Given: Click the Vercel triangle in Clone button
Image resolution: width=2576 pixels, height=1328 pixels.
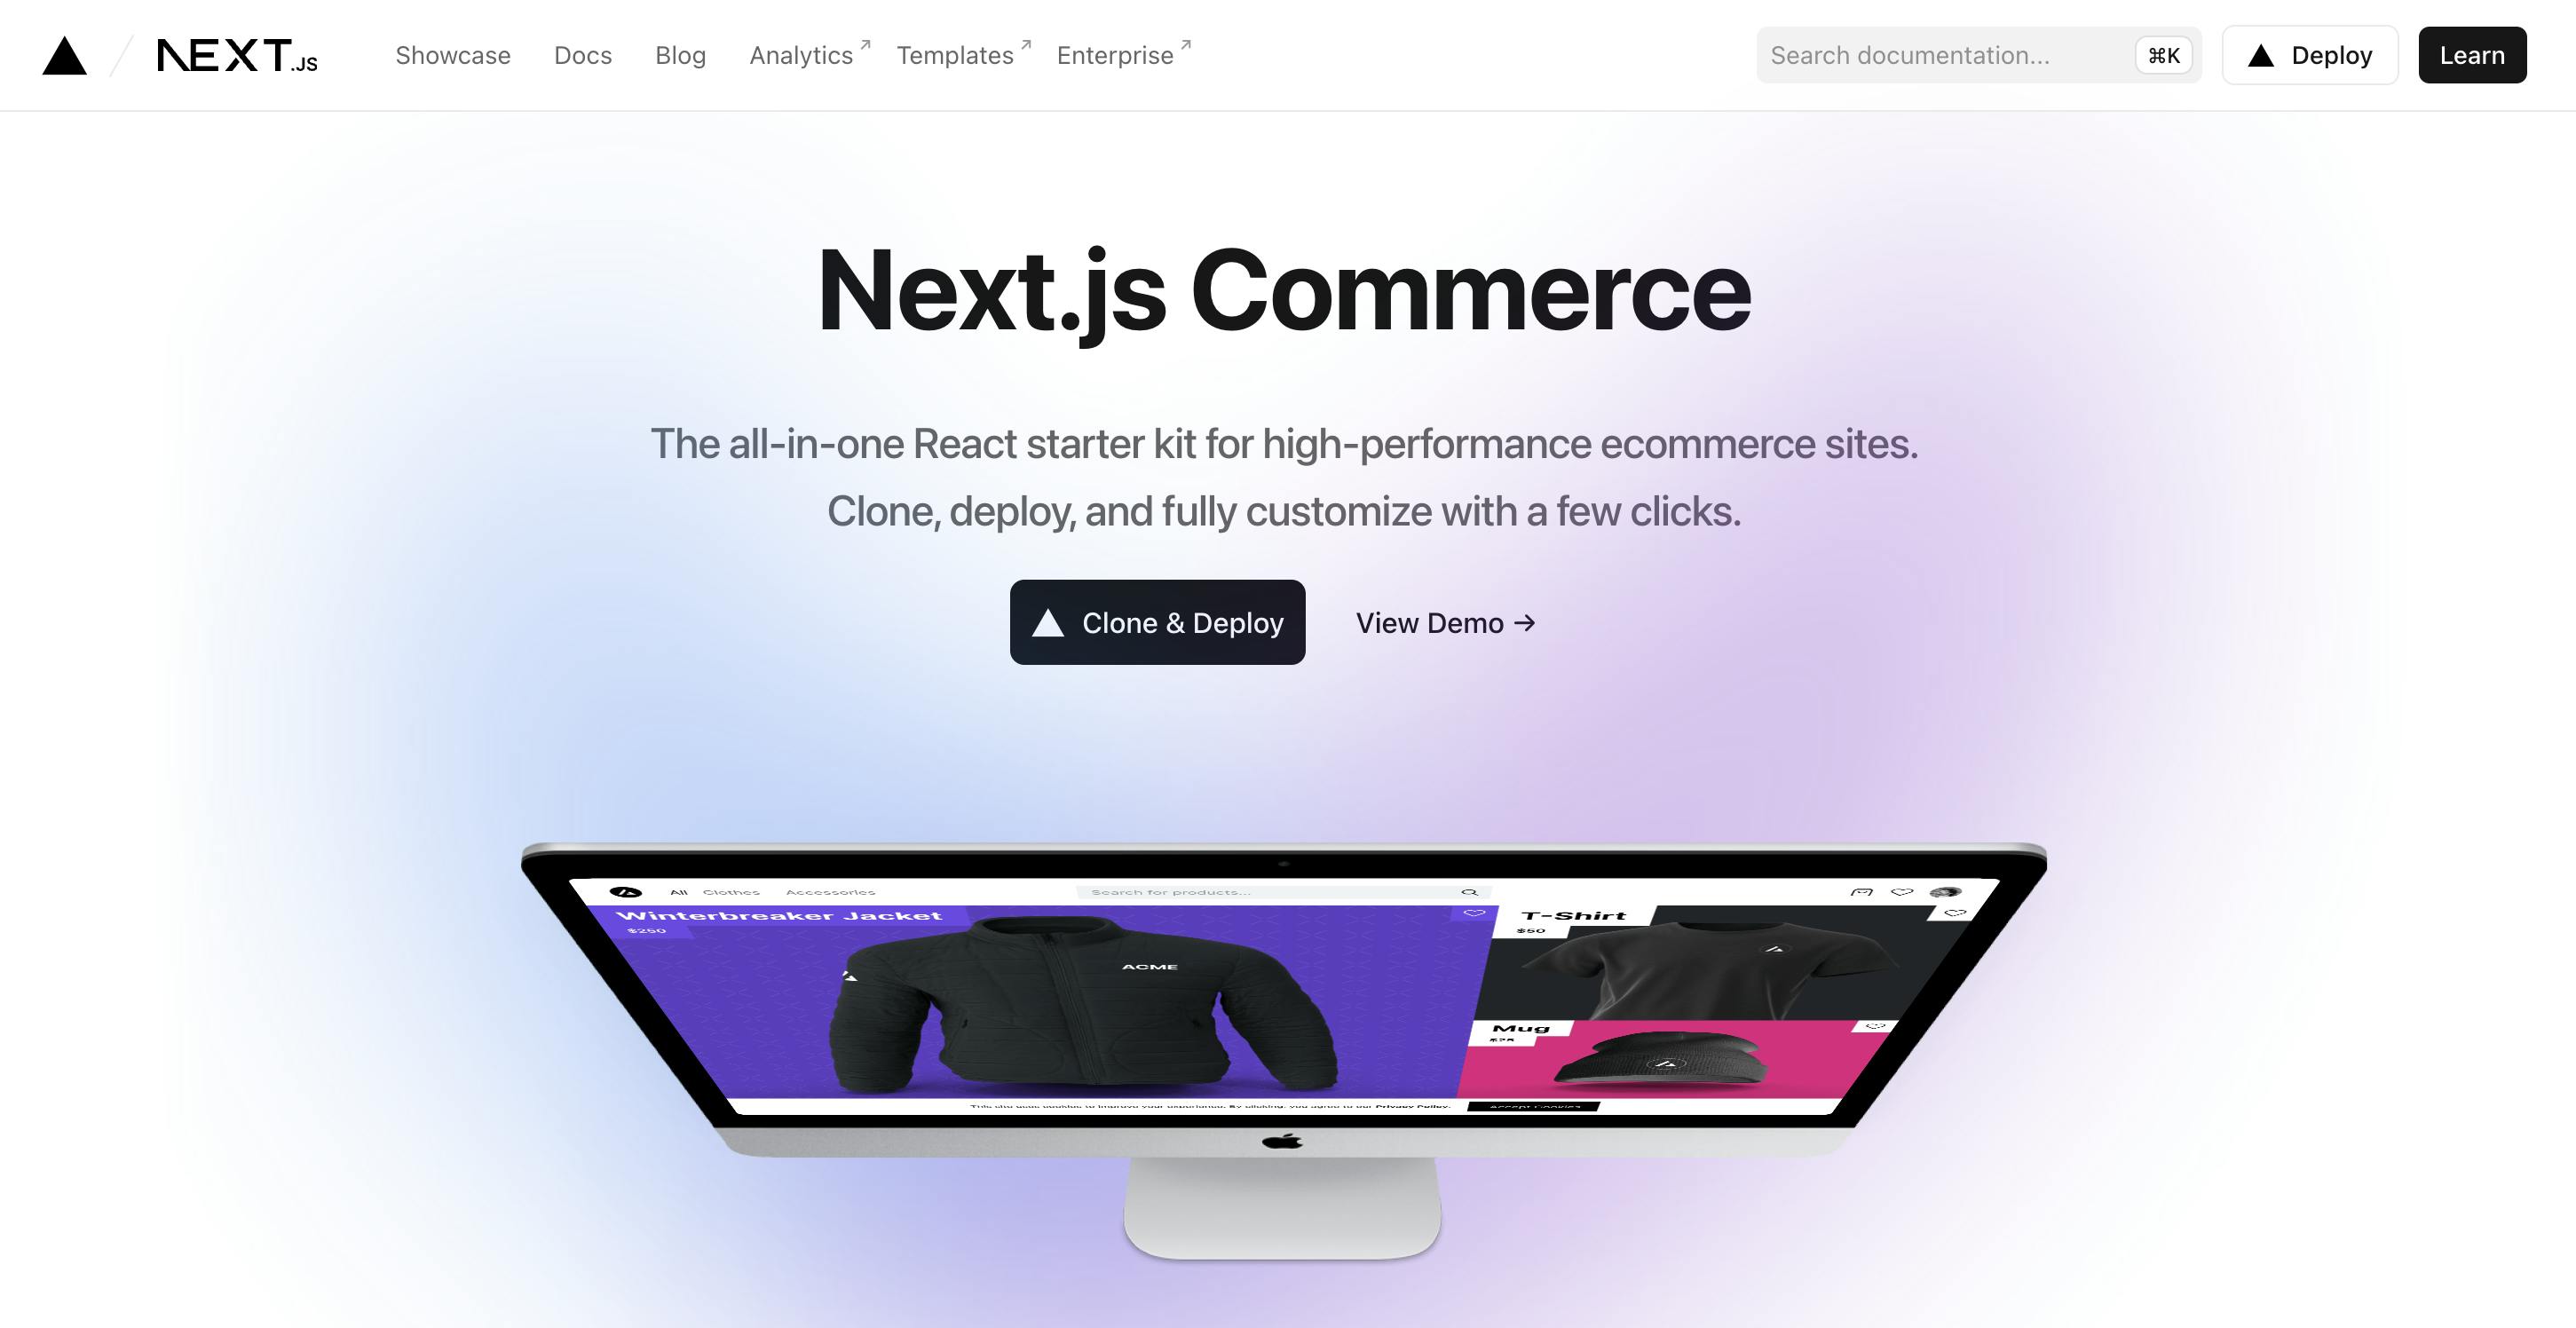Looking at the screenshot, I should (1047, 620).
